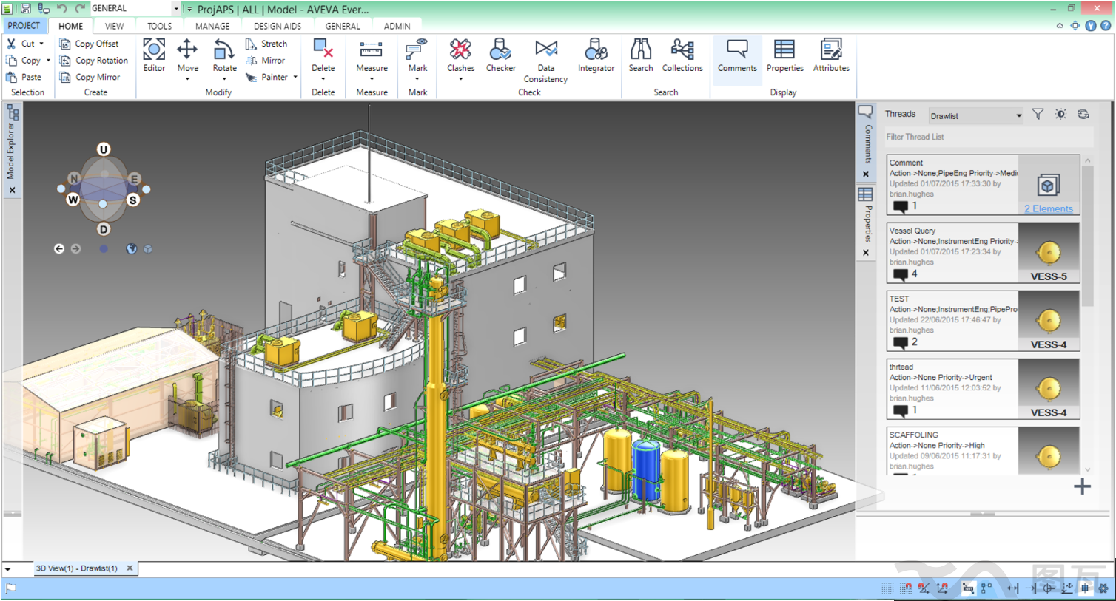Screen dimensions: 1116x601
Task: Expand the GENERAL combo box in title bar
Action: pyautogui.click(x=176, y=9)
